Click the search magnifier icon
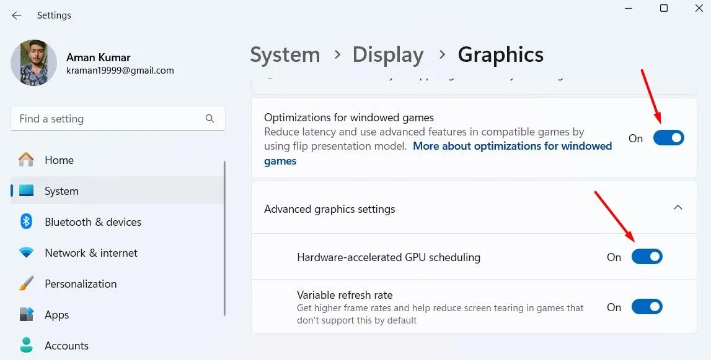 (x=210, y=118)
